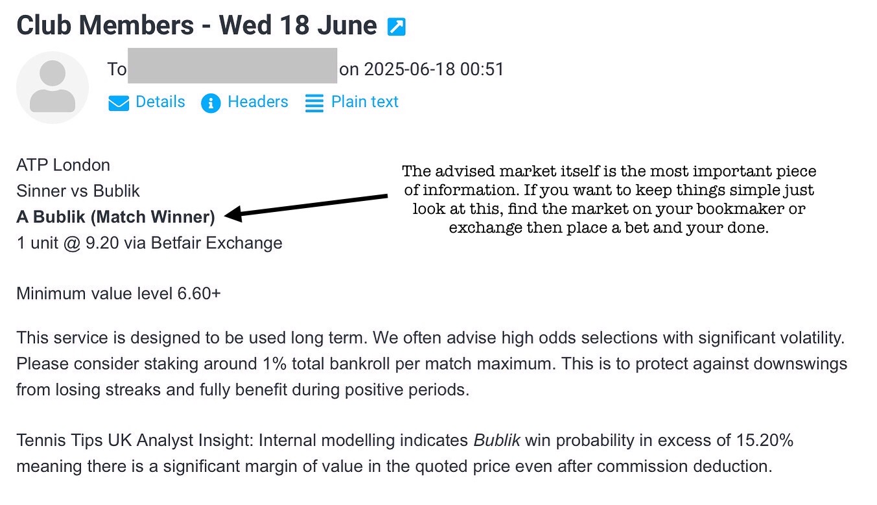Click the Minimum value level 6.60+ text
877x505 pixels.
[119, 294]
